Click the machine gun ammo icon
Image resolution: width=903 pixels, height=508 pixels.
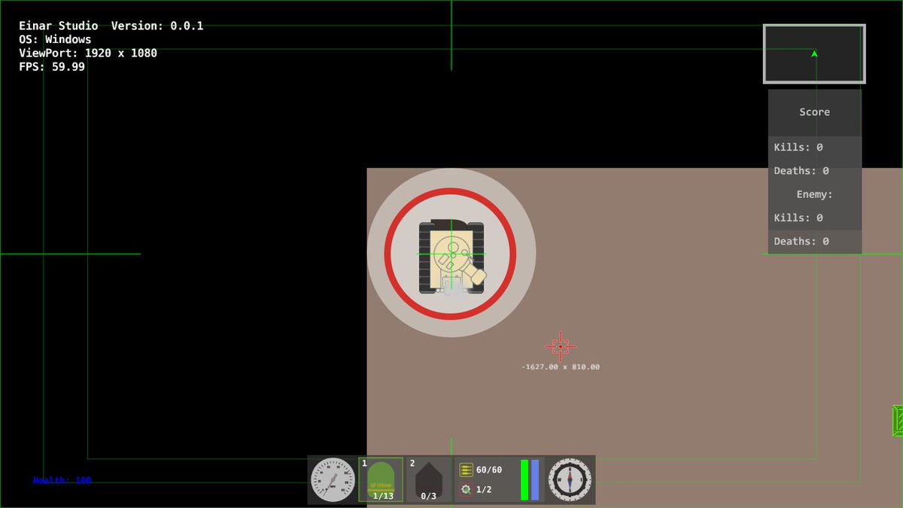click(466, 470)
